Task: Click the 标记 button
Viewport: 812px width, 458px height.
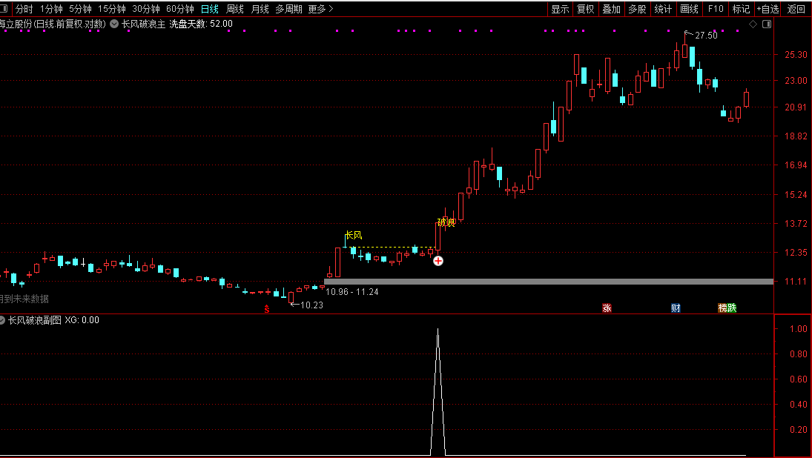Action: point(741,9)
